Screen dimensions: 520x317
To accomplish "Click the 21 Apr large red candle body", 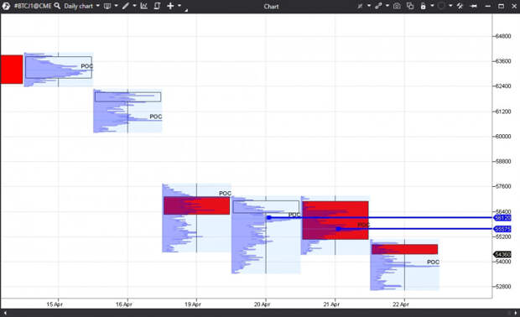I will coord(335,221).
